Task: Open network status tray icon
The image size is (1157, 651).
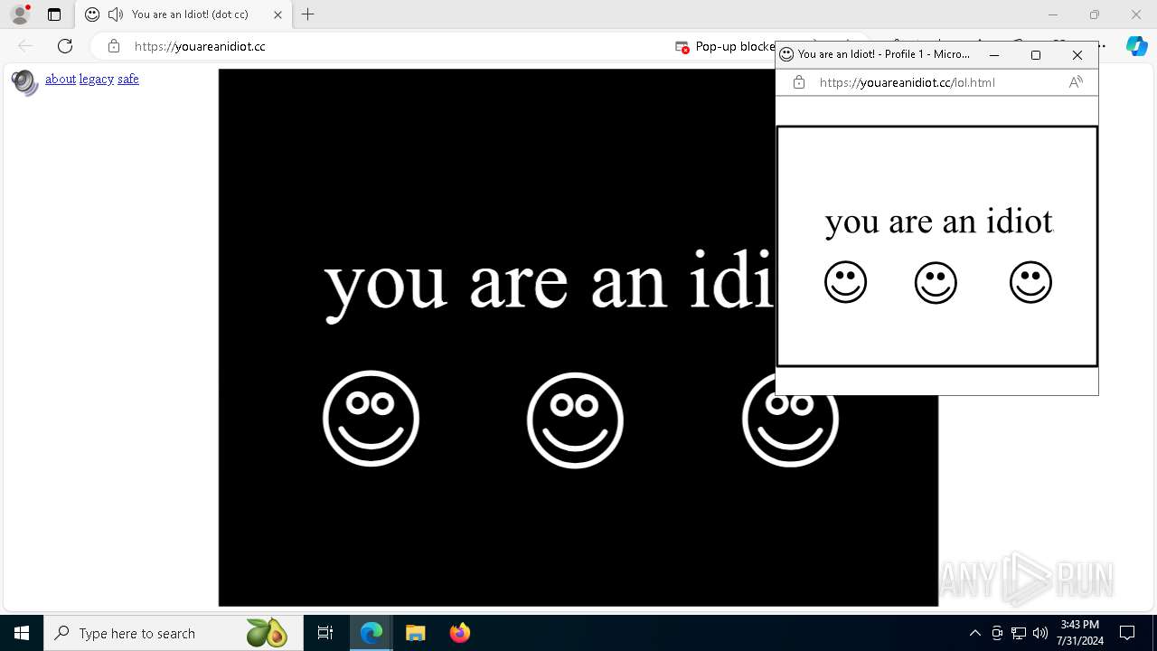Action: click(1019, 633)
